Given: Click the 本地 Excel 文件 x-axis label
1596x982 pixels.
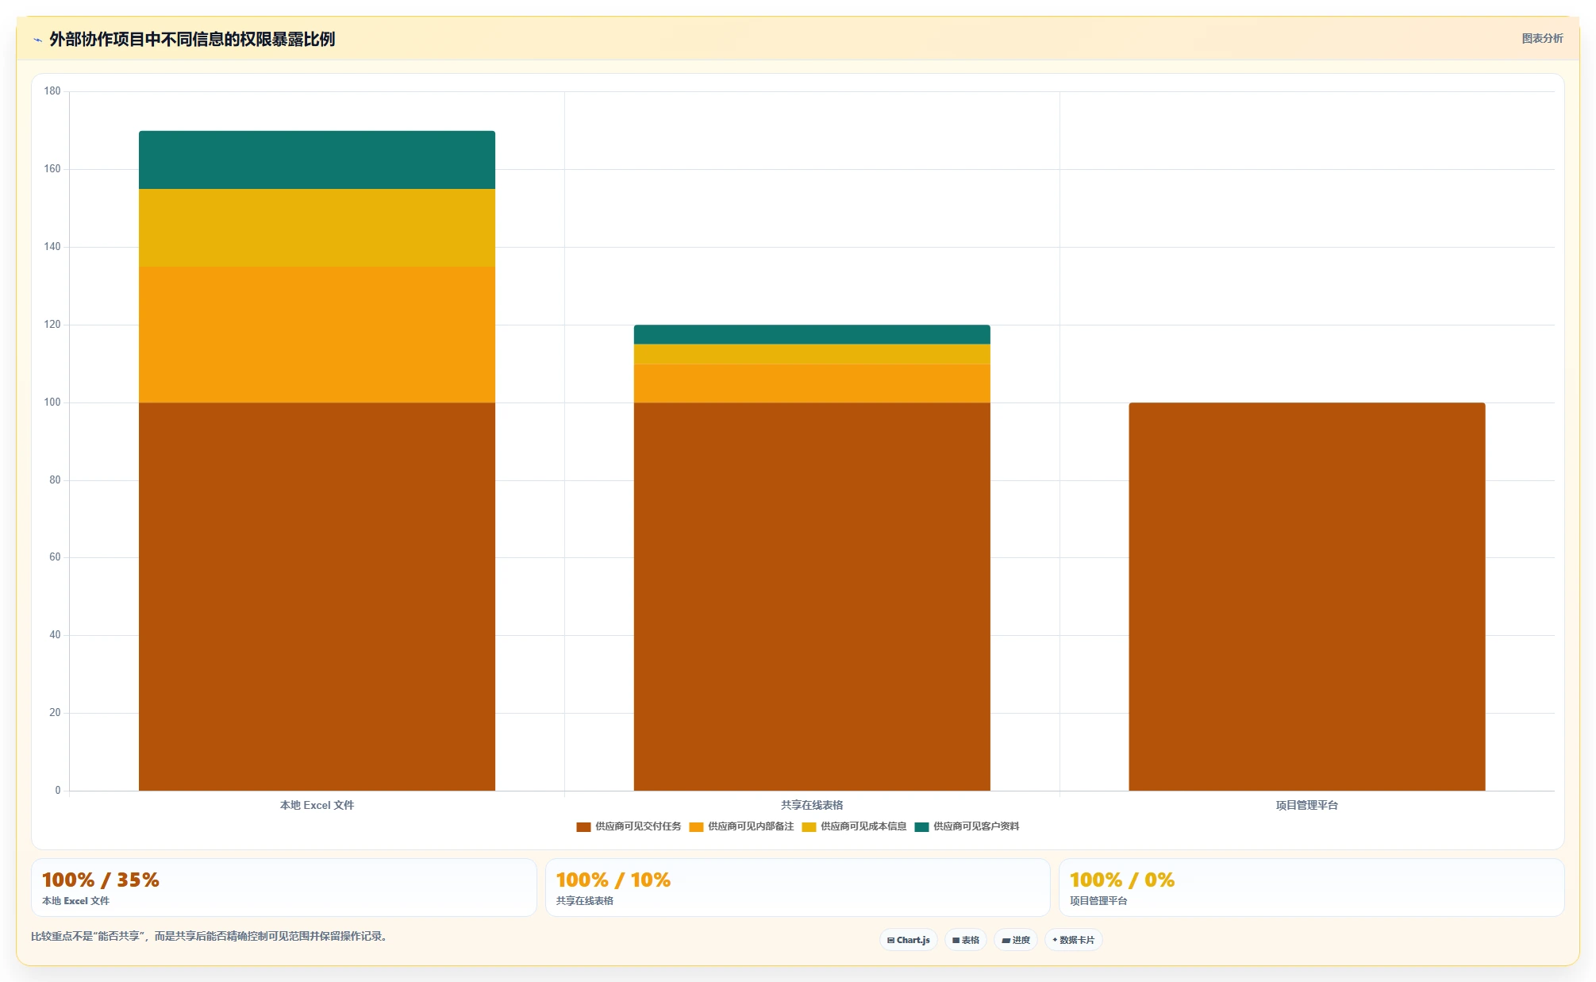Looking at the screenshot, I should tap(317, 805).
